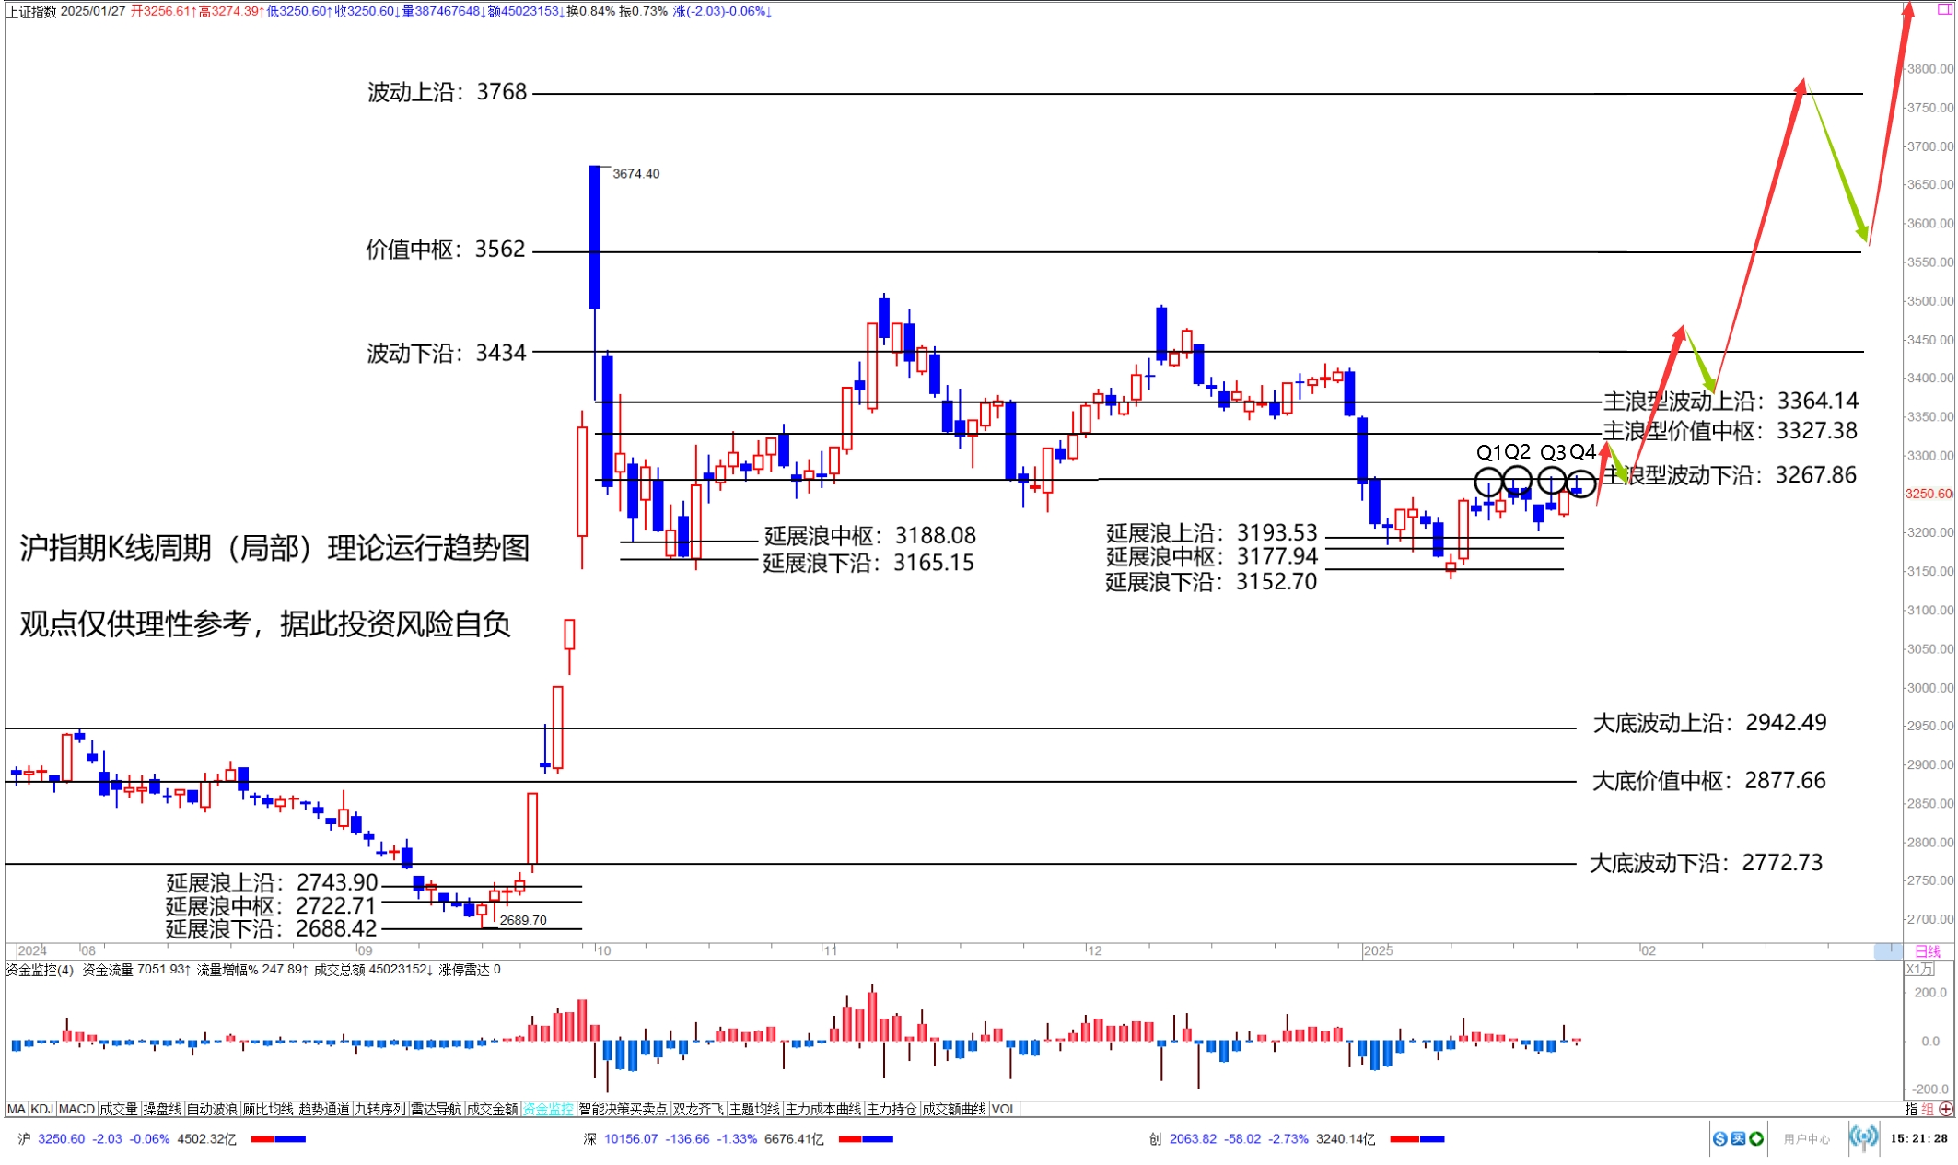This screenshot has width=1958, height=1165.
Task: Click the red 组 group button
Action: pos(1928,1110)
